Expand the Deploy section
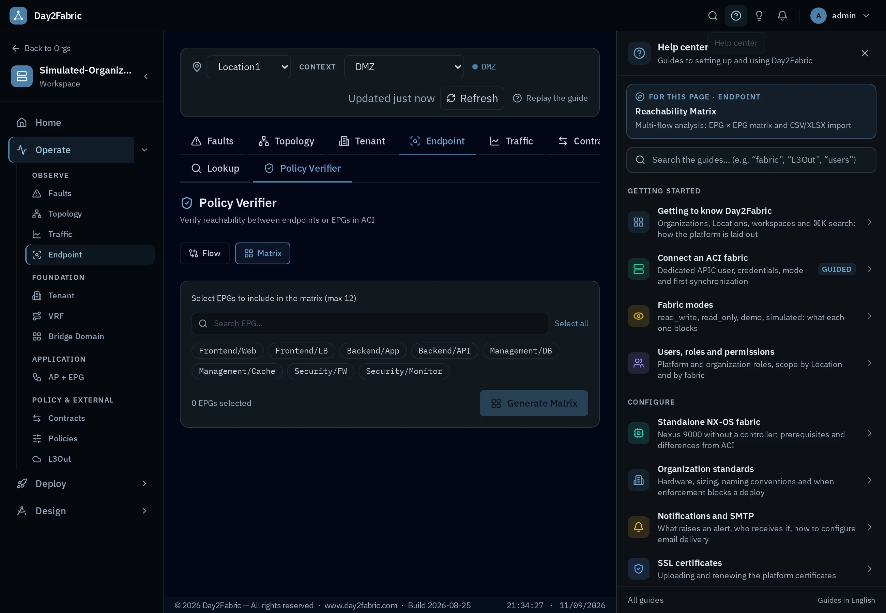The height and width of the screenshot is (613, 886). click(x=81, y=484)
